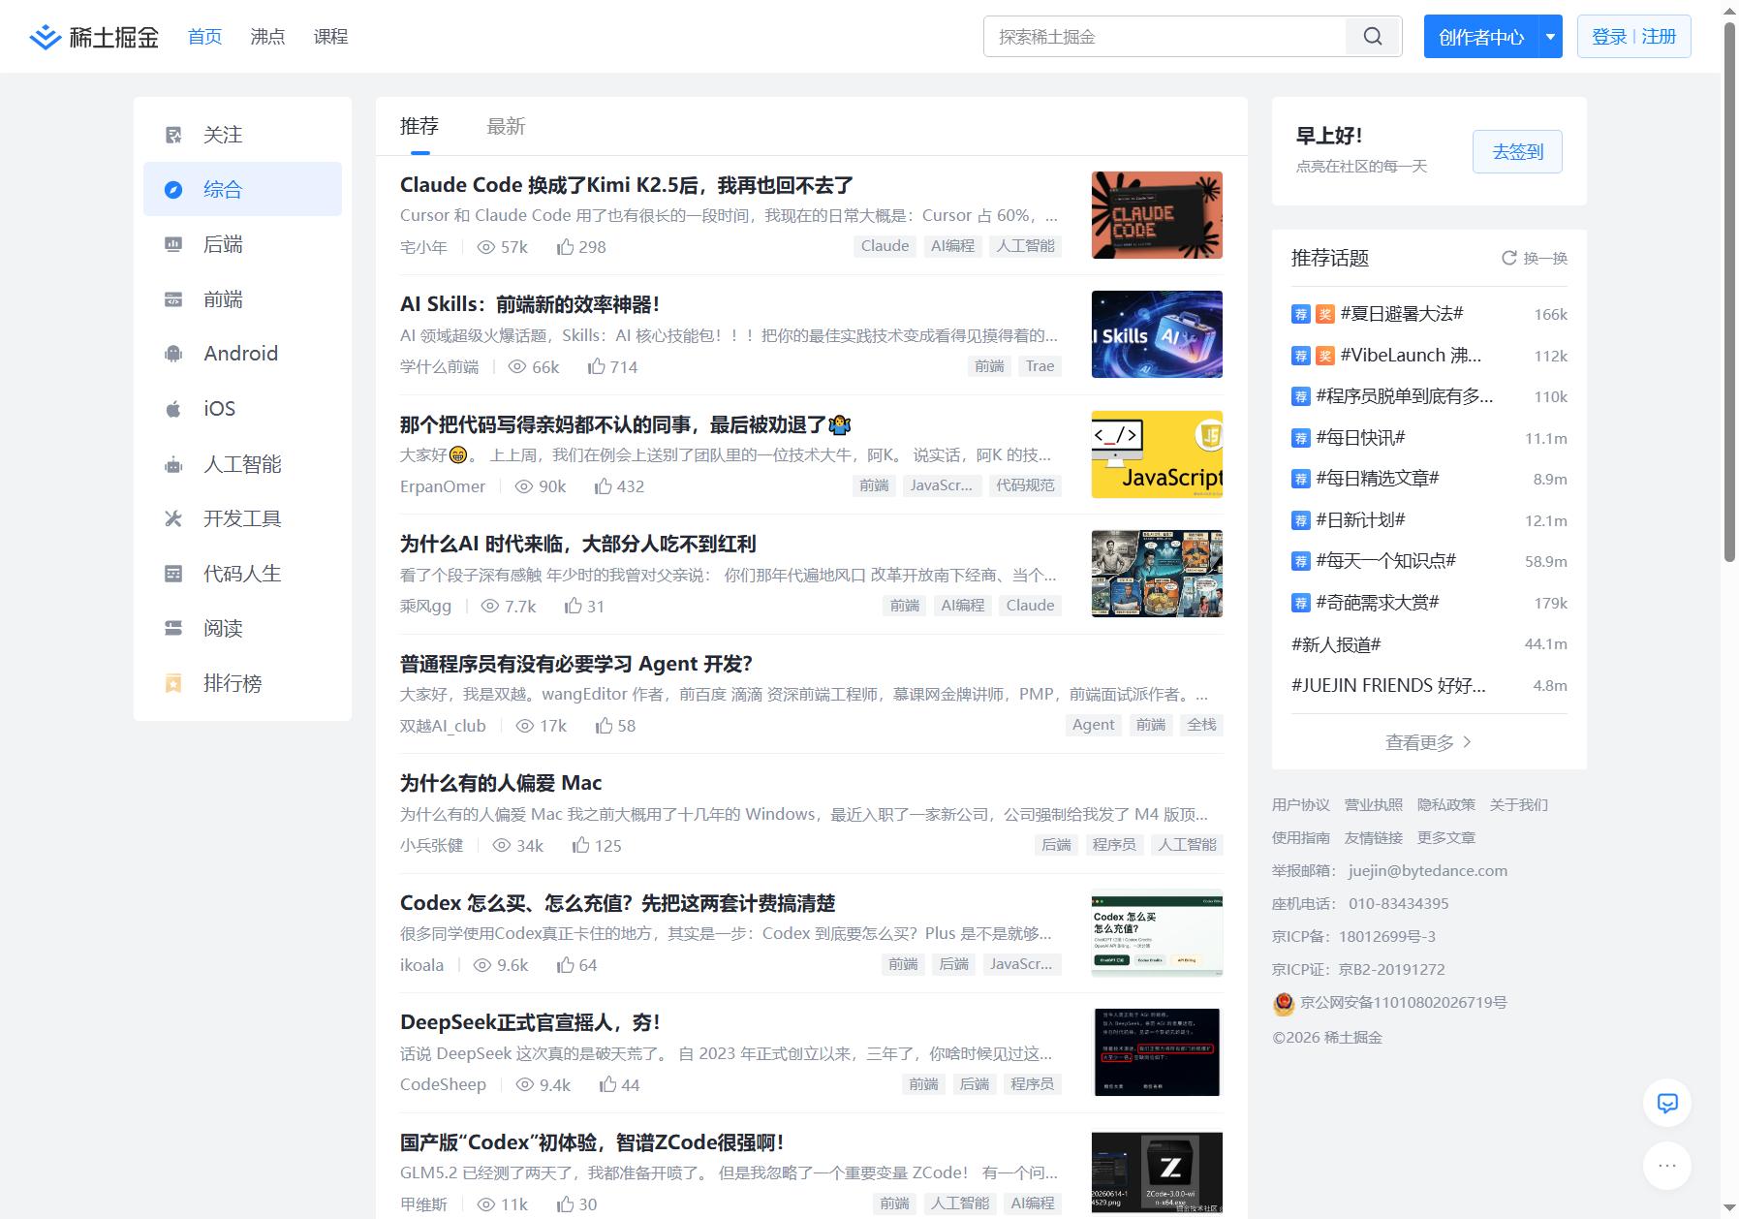This screenshot has width=1739, height=1219.
Task: Expand the 创作者中心 dropdown arrow
Action: (1550, 37)
